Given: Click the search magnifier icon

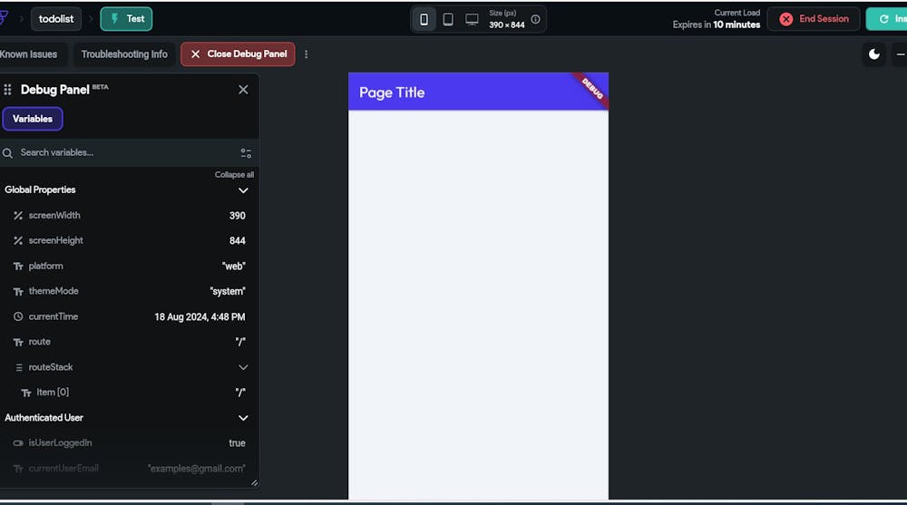Looking at the screenshot, I should point(7,152).
